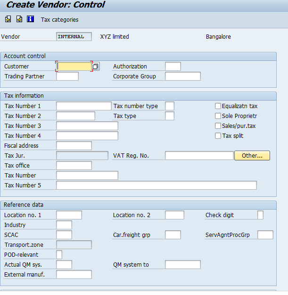
Task: Toggle the Tax split checkbox
Action: point(218,136)
